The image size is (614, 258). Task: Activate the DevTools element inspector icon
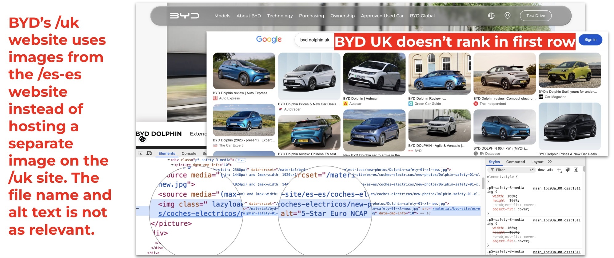140,153
